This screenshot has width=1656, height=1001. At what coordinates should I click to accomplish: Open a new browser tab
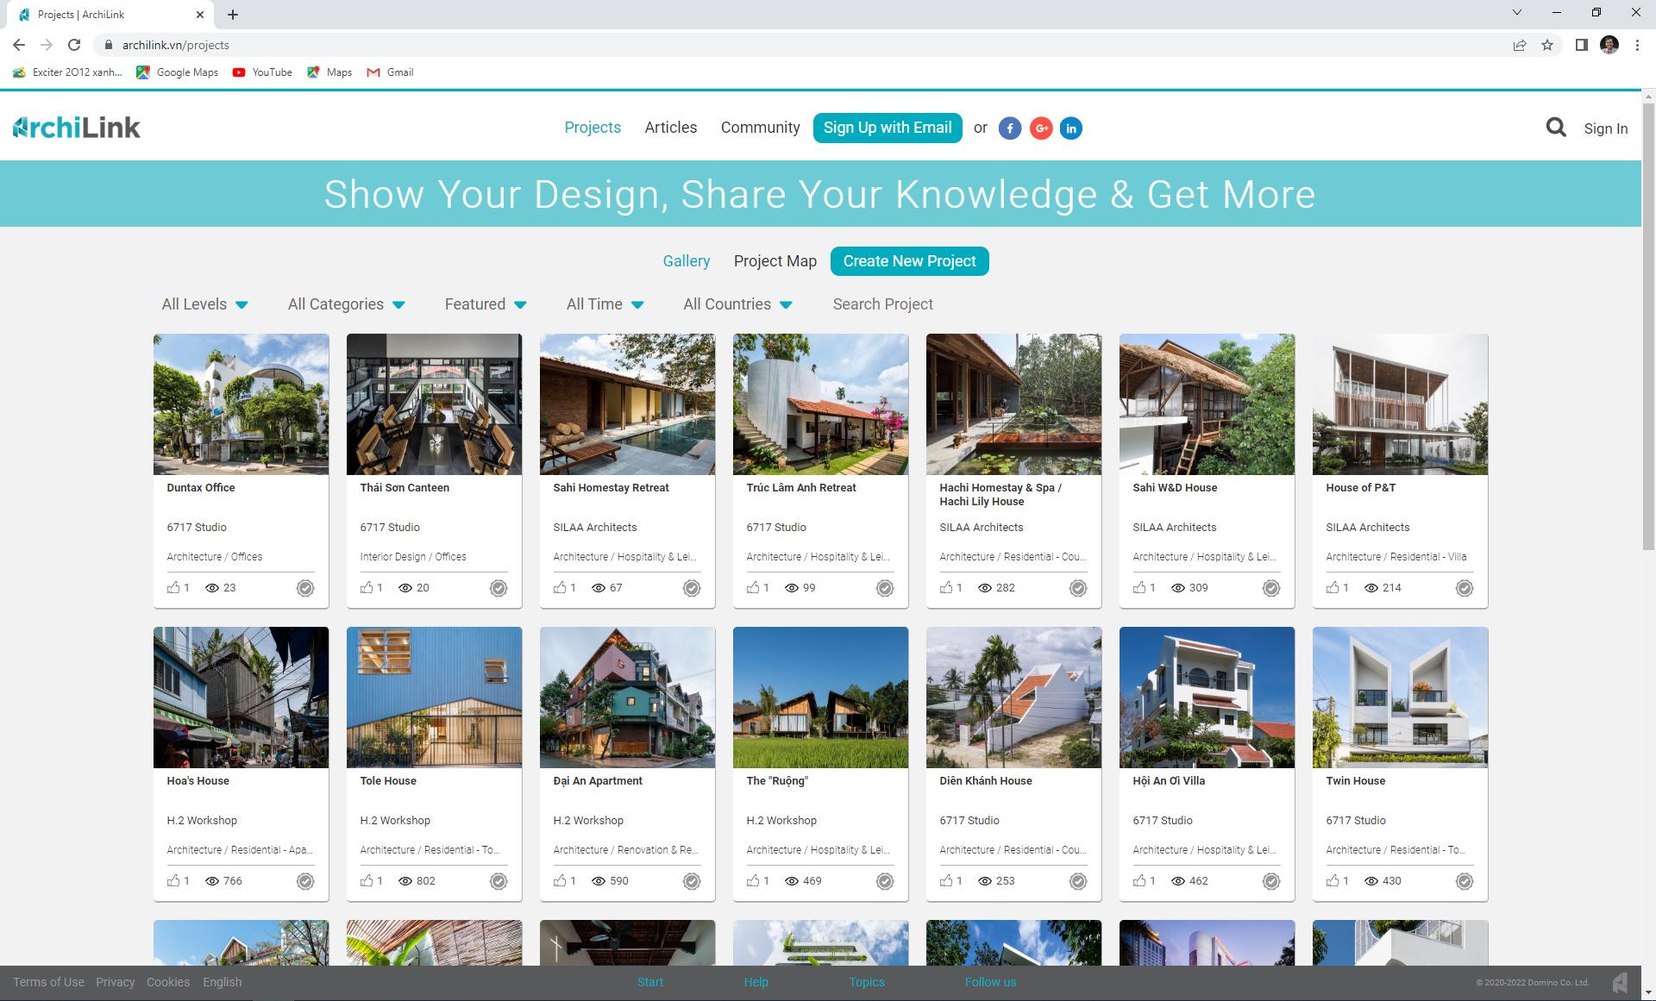[x=233, y=15]
